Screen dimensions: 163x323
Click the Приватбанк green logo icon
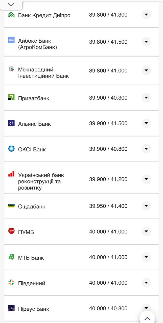click(x=11, y=97)
